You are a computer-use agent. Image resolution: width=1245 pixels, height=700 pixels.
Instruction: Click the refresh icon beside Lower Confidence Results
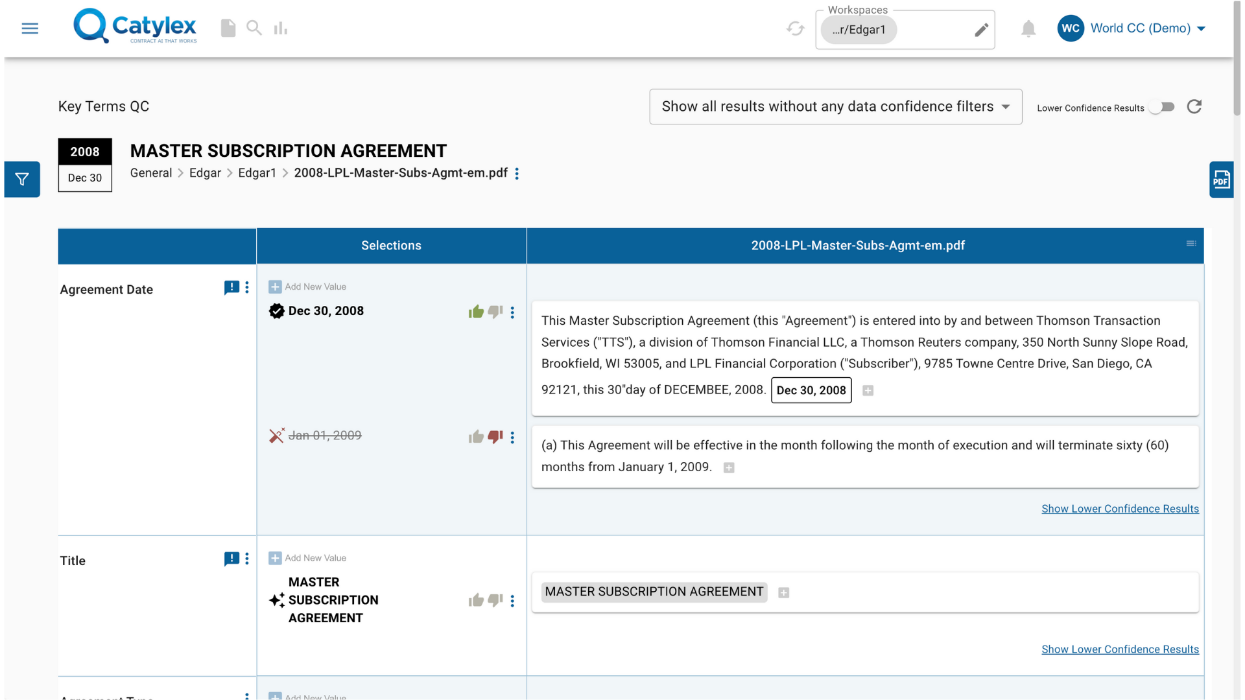(x=1194, y=107)
